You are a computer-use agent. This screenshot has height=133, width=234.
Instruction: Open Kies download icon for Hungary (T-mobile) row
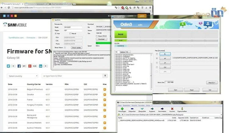coord(105,105)
